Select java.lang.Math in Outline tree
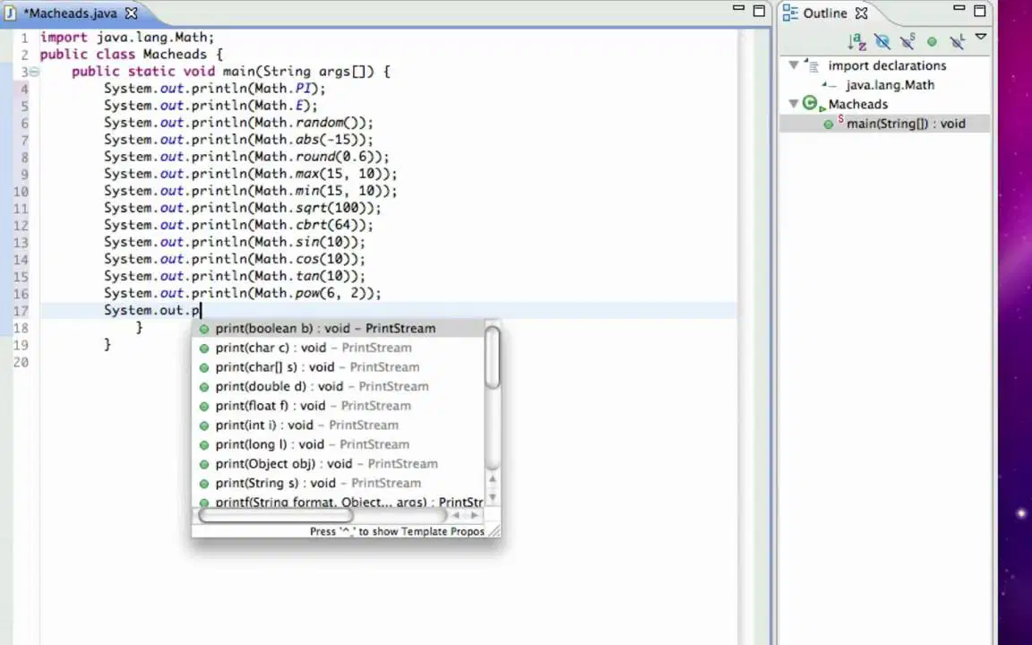This screenshot has height=645, width=1032. pos(890,84)
